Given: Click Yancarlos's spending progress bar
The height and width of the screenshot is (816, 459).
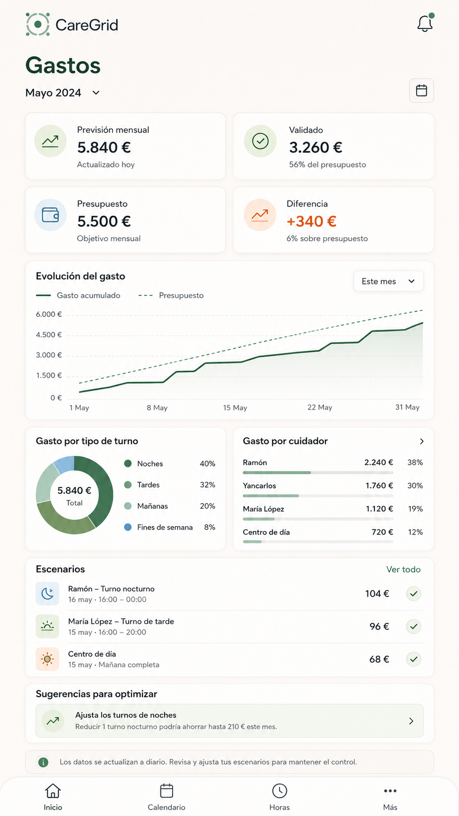Looking at the screenshot, I should (x=318, y=496).
